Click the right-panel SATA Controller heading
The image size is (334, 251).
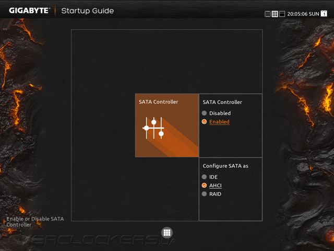click(x=222, y=102)
